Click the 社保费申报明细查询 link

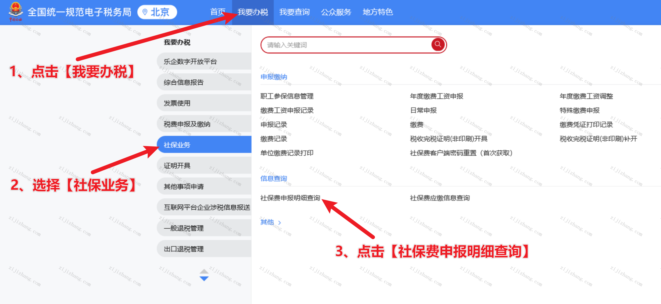(290, 198)
